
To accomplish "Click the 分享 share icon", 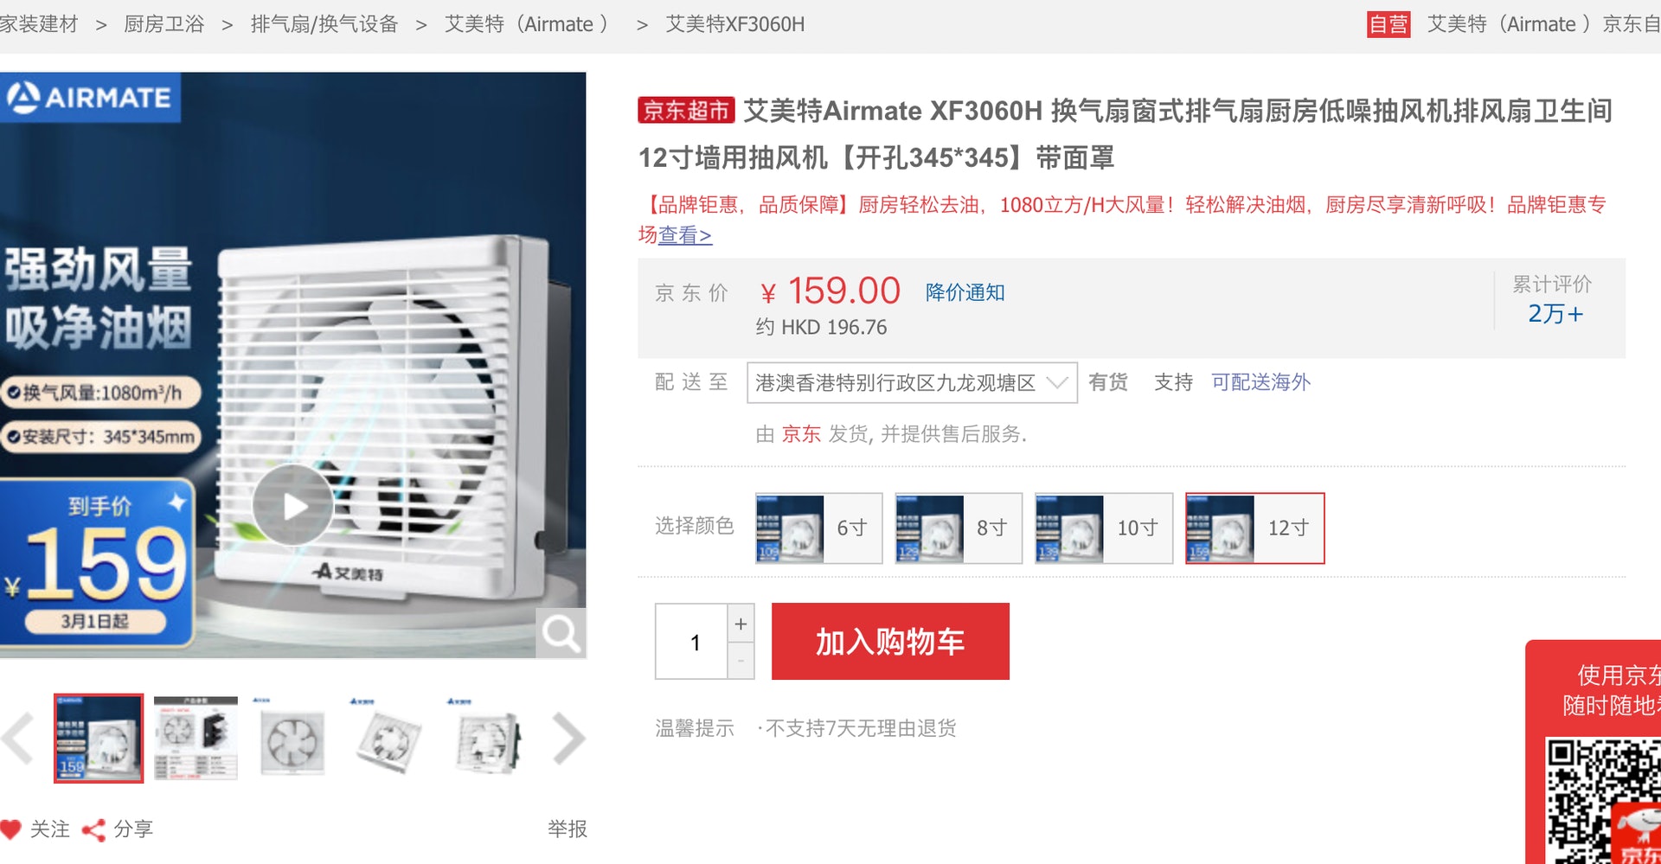I will (x=93, y=830).
